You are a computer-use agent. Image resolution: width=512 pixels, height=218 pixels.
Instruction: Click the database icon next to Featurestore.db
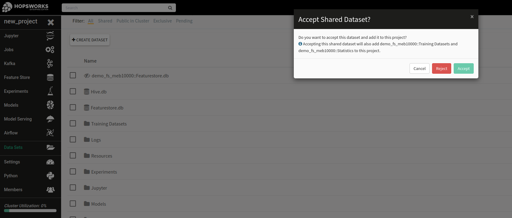(x=87, y=108)
